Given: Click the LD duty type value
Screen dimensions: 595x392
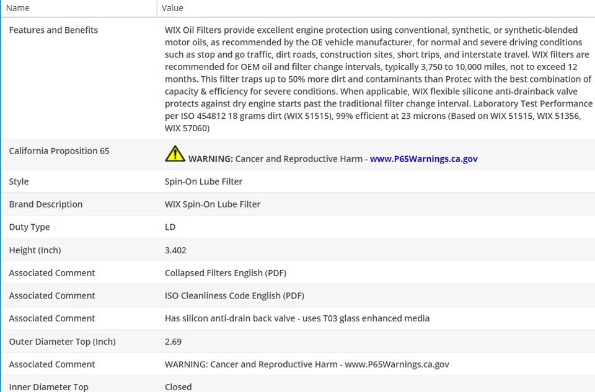Looking at the screenshot, I should click(170, 227).
